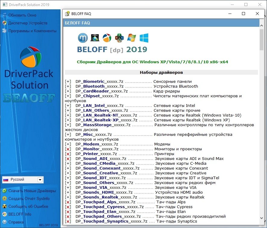Click the radiation icon beside Сообщить об Ошибке

point(5,206)
